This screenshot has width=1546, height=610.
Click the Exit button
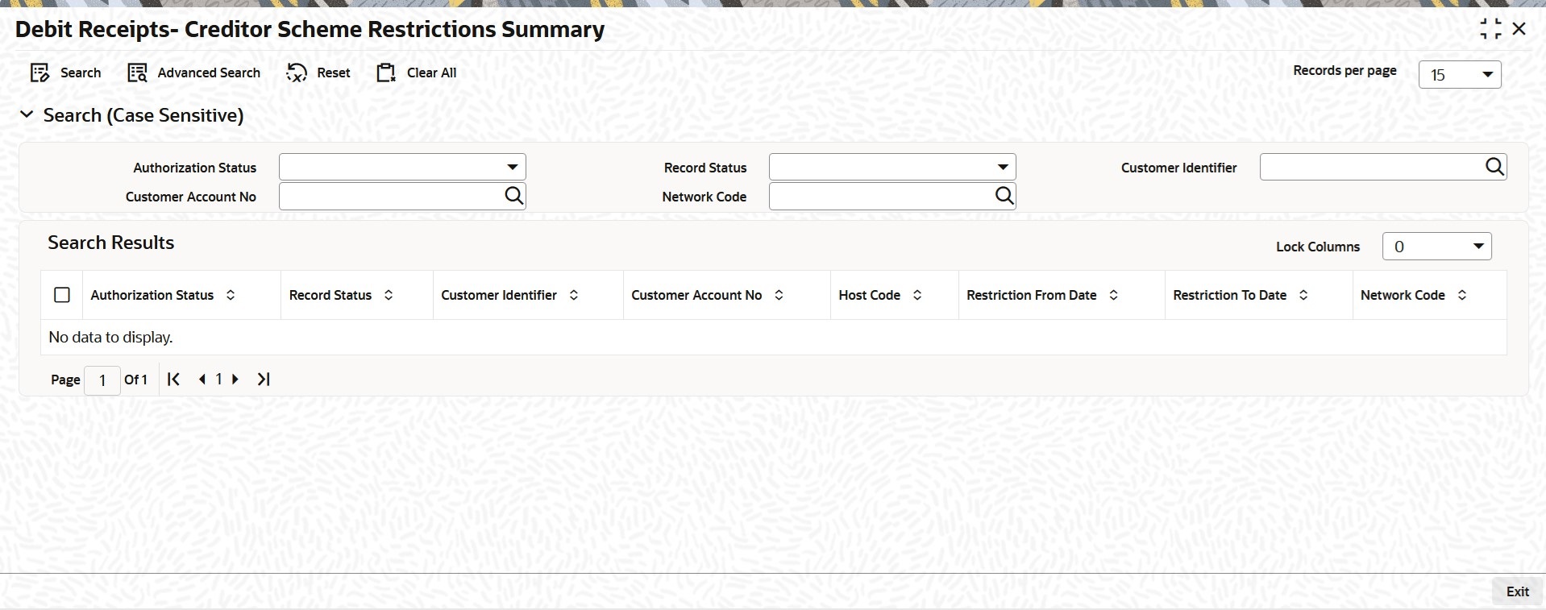coord(1517,591)
